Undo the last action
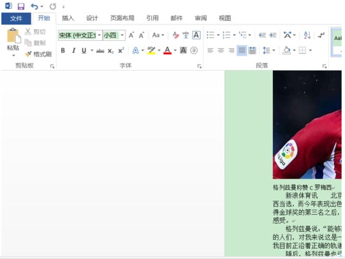This screenshot has width=345, height=259. [34, 6]
